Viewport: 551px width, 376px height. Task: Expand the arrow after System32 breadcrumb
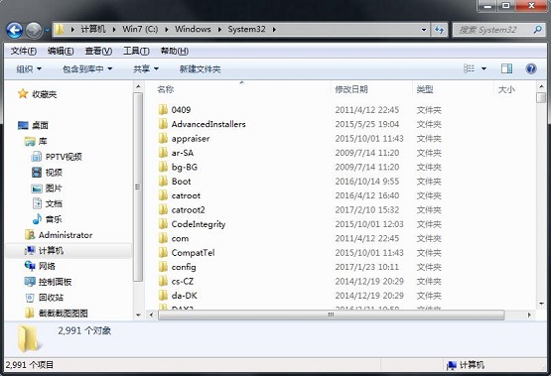click(274, 30)
